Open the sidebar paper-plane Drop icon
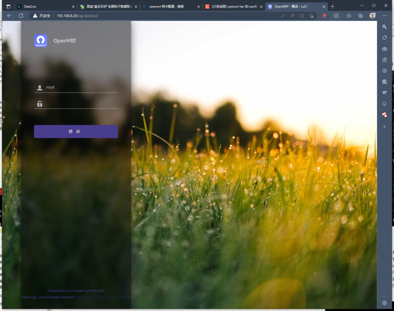 [385, 93]
